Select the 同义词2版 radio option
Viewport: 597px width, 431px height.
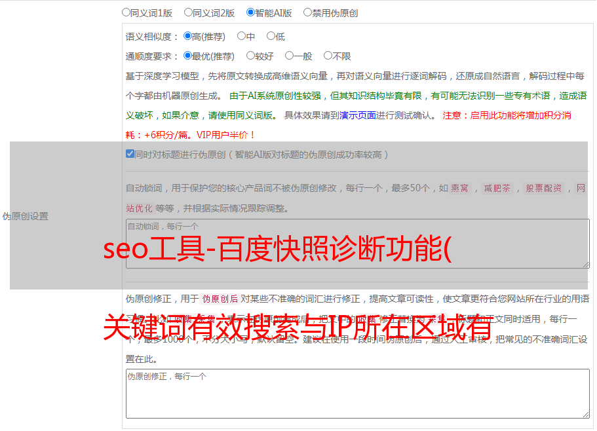pyautogui.click(x=188, y=12)
